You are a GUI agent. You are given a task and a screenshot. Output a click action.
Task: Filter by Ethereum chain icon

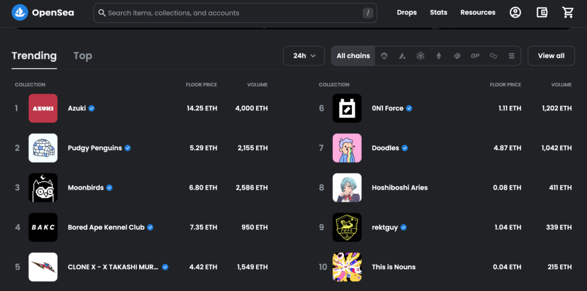pyautogui.click(x=439, y=56)
